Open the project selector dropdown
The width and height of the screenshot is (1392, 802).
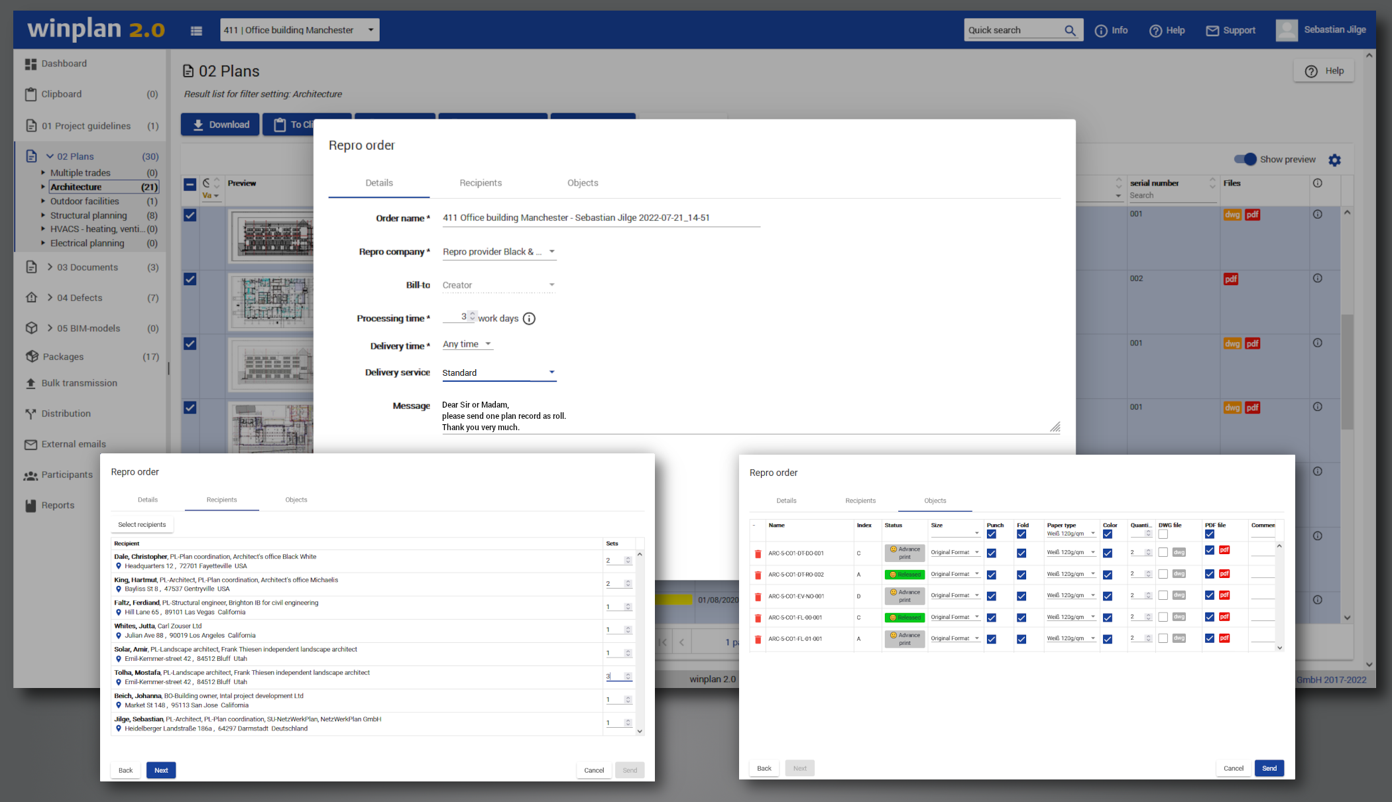pyautogui.click(x=300, y=30)
